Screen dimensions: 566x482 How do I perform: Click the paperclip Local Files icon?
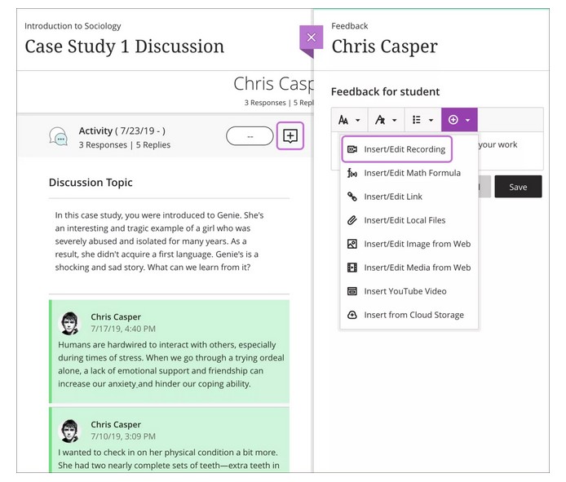click(x=352, y=220)
